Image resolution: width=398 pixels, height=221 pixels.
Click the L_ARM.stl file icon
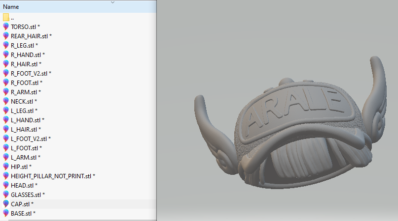tap(6, 158)
